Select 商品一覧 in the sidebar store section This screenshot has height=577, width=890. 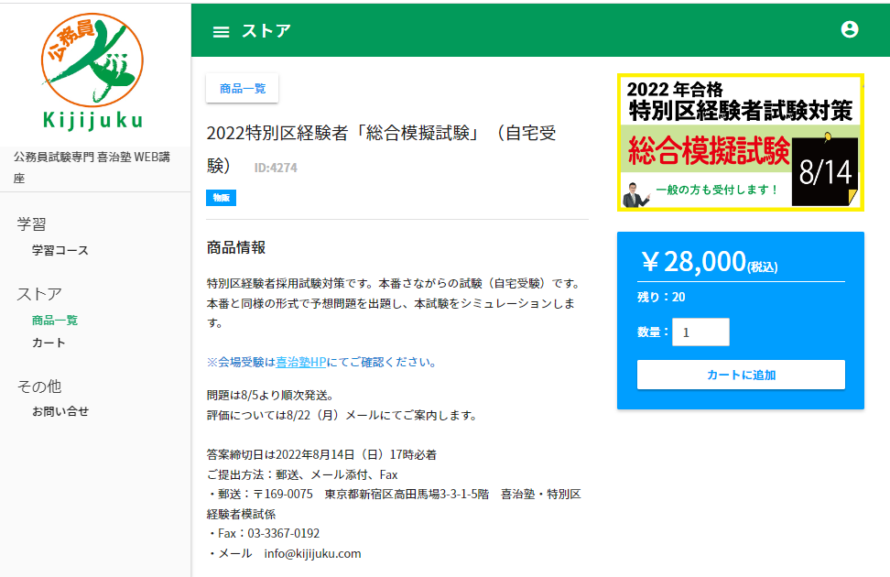(55, 321)
